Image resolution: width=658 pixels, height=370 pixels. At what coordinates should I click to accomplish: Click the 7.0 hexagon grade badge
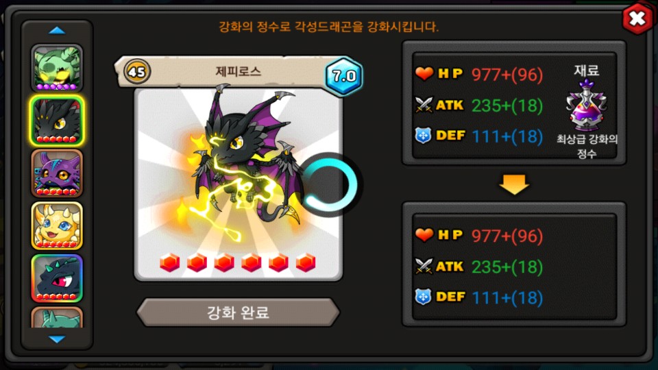click(343, 75)
